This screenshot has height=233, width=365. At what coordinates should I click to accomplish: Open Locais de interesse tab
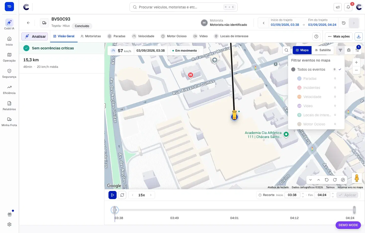coord(231,36)
